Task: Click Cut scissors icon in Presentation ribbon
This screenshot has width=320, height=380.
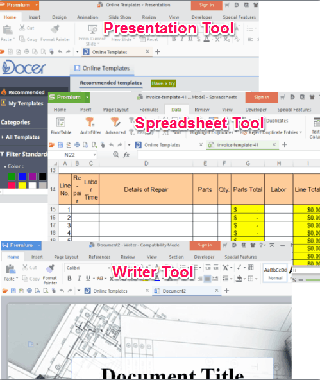Action: point(22,28)
